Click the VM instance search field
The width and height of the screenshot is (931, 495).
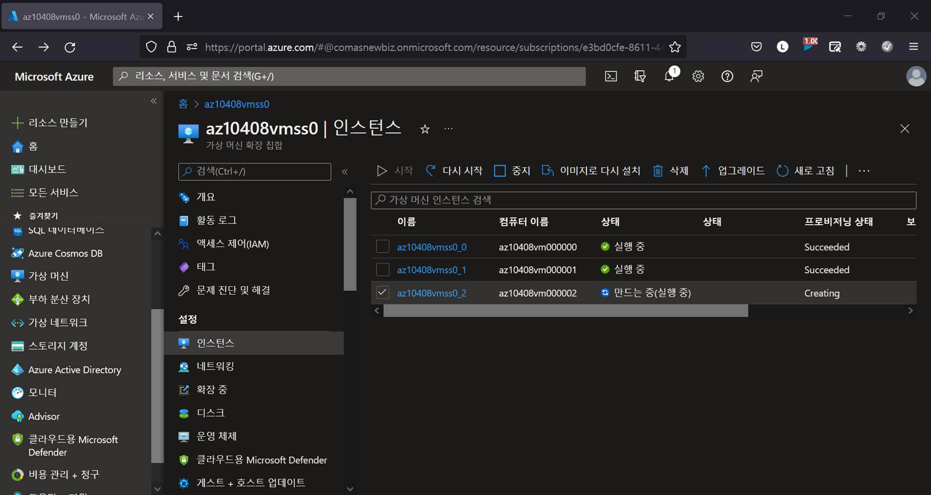coord(643,200)
